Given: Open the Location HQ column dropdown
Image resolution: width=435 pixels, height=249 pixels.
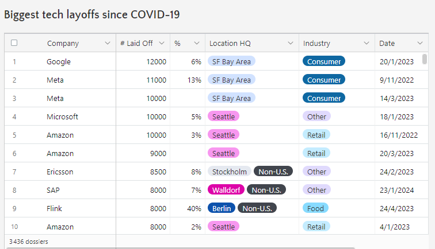Looking at the screenshot, I should click(291, 43).
